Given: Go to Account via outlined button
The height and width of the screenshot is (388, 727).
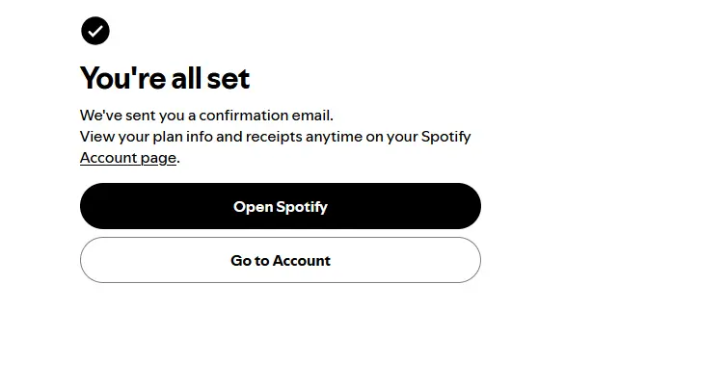Looking at the screenshot, I should click(280, 260).
